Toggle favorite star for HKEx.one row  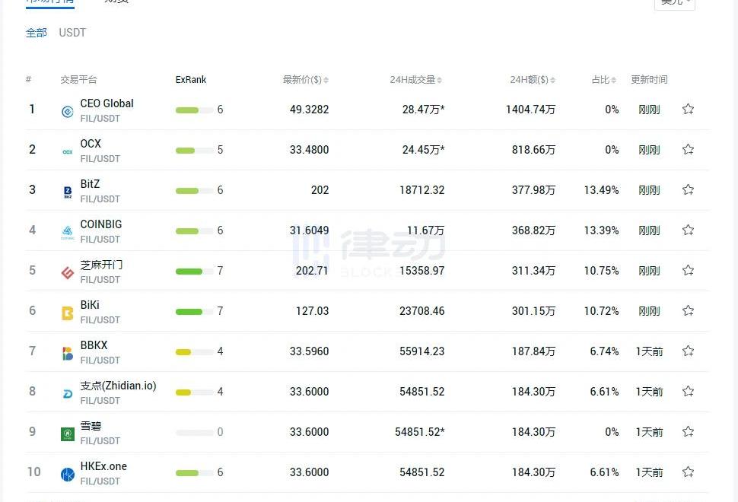(688, 472)
